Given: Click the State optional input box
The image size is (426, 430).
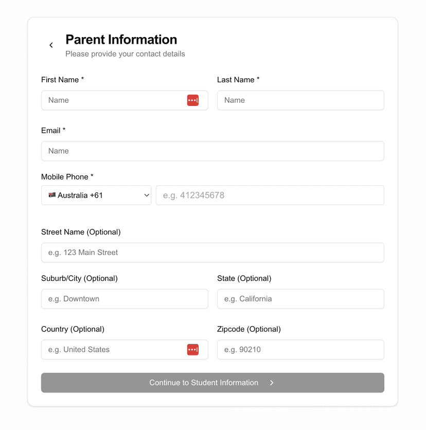Looking at the screenshot, I should (x=300, y=299).
